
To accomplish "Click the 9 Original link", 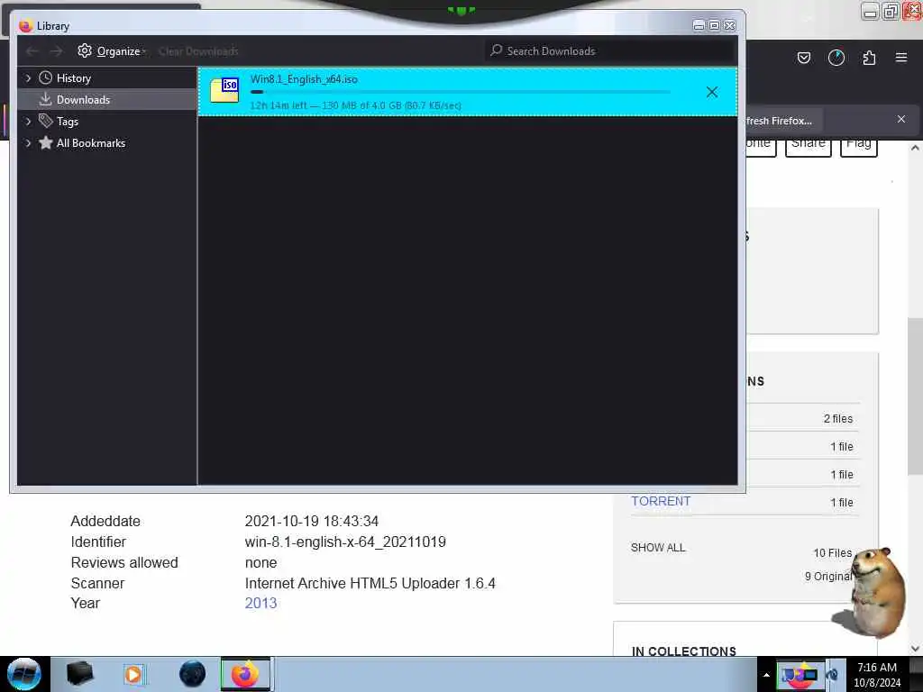I will pyautogui.click(x=827, y=577).
